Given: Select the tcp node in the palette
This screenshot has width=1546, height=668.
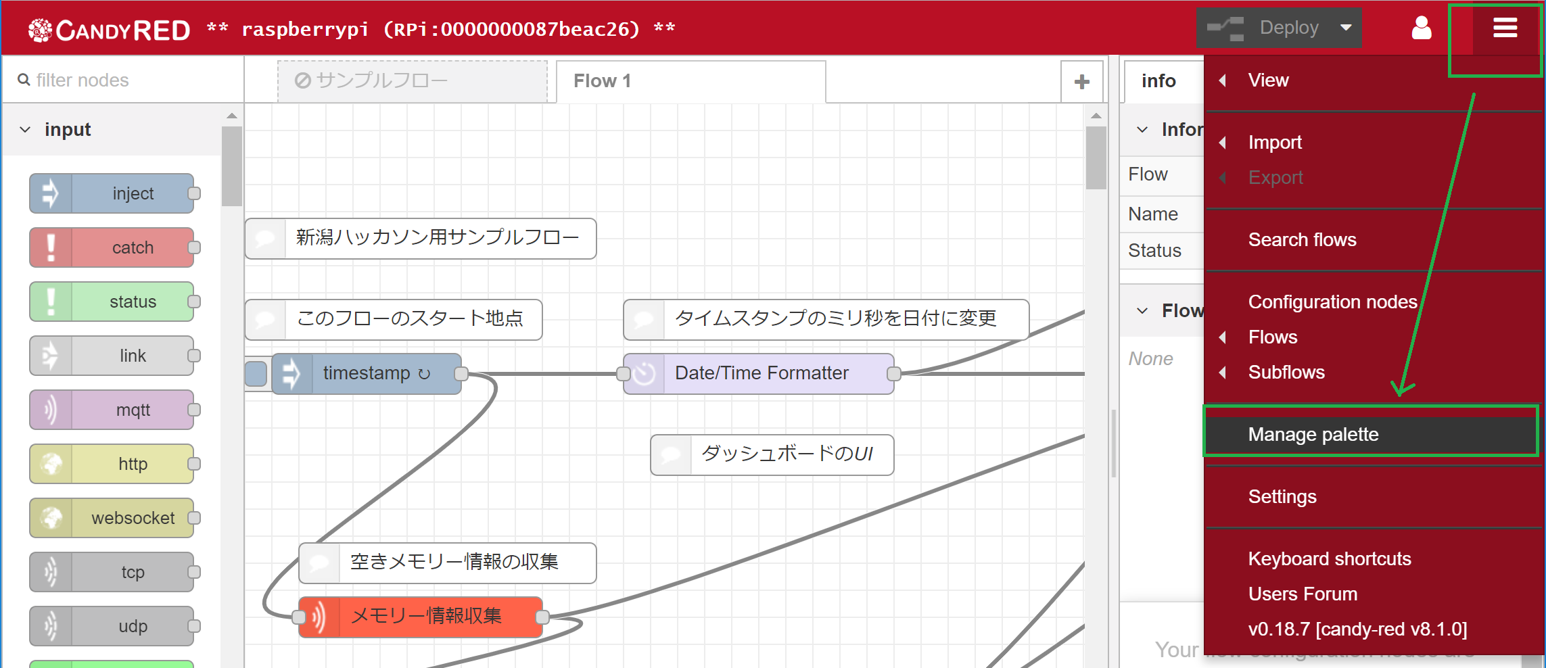Looking at the screenshot, I should click(112, 572).
